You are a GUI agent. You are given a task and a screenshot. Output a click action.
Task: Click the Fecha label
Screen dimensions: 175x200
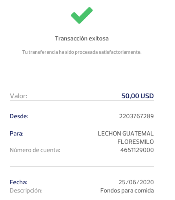[x=18, y=182]
